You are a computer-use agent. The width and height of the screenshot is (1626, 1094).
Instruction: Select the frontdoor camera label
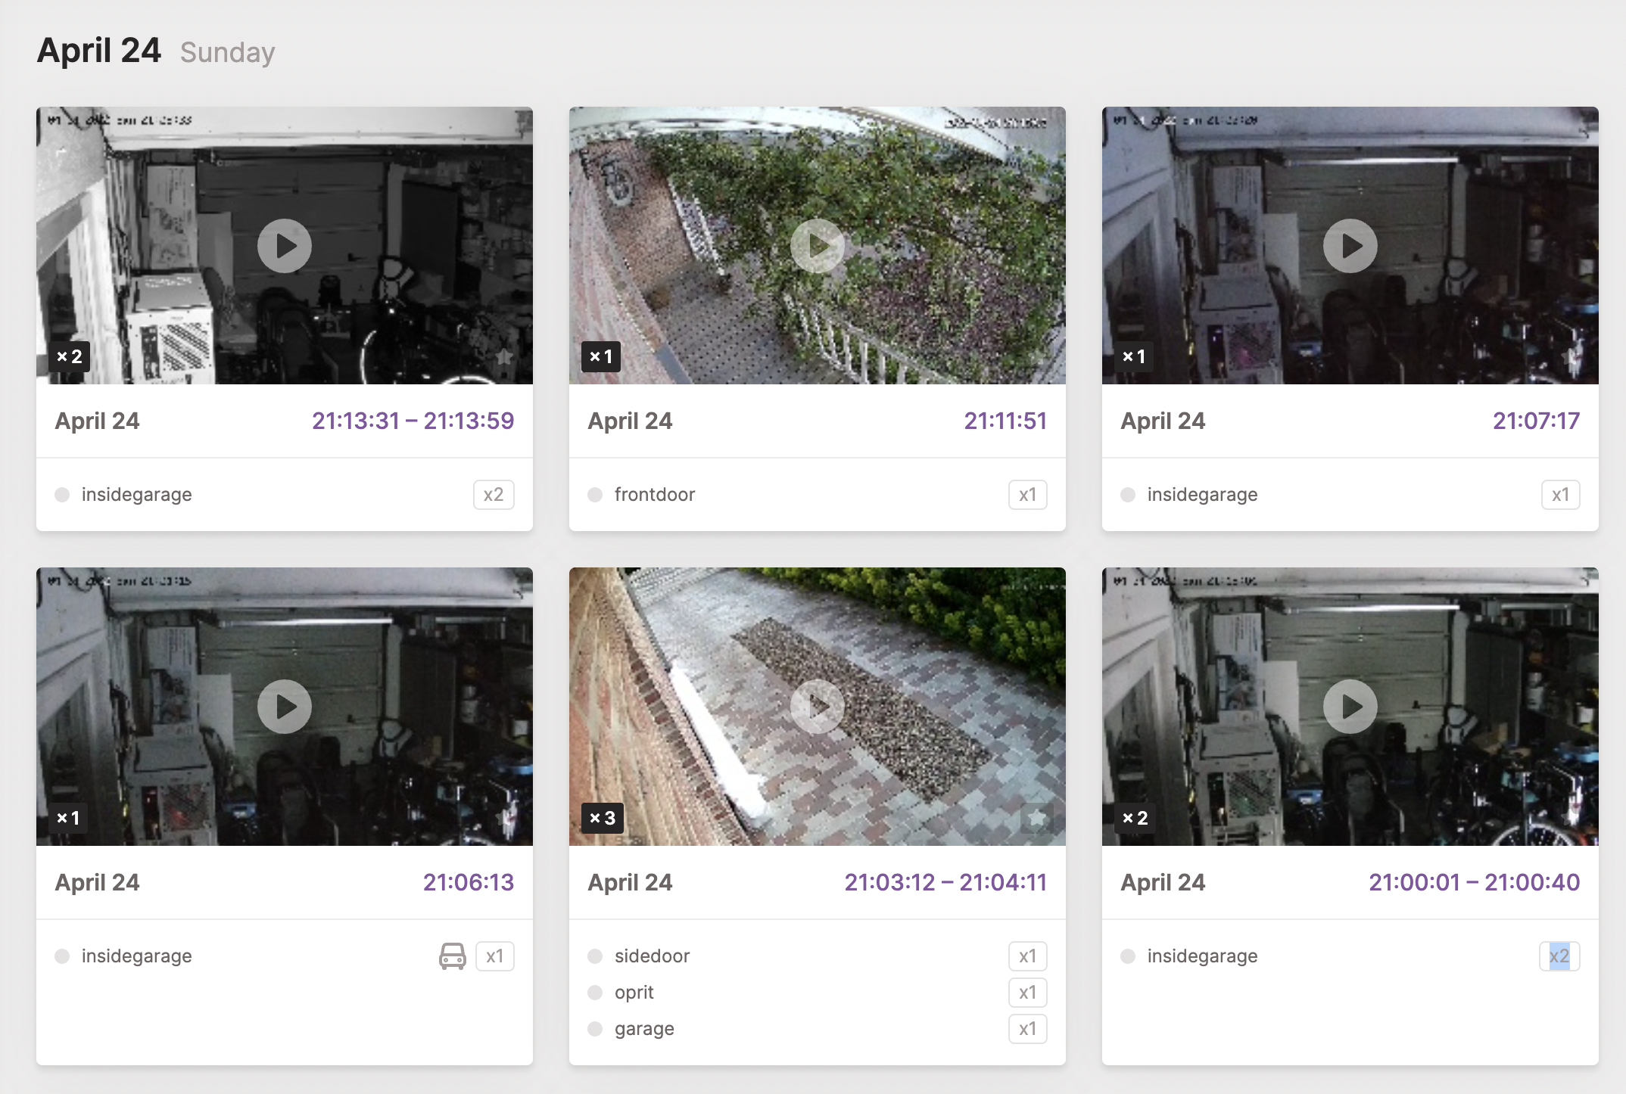(x=654, y=494)
